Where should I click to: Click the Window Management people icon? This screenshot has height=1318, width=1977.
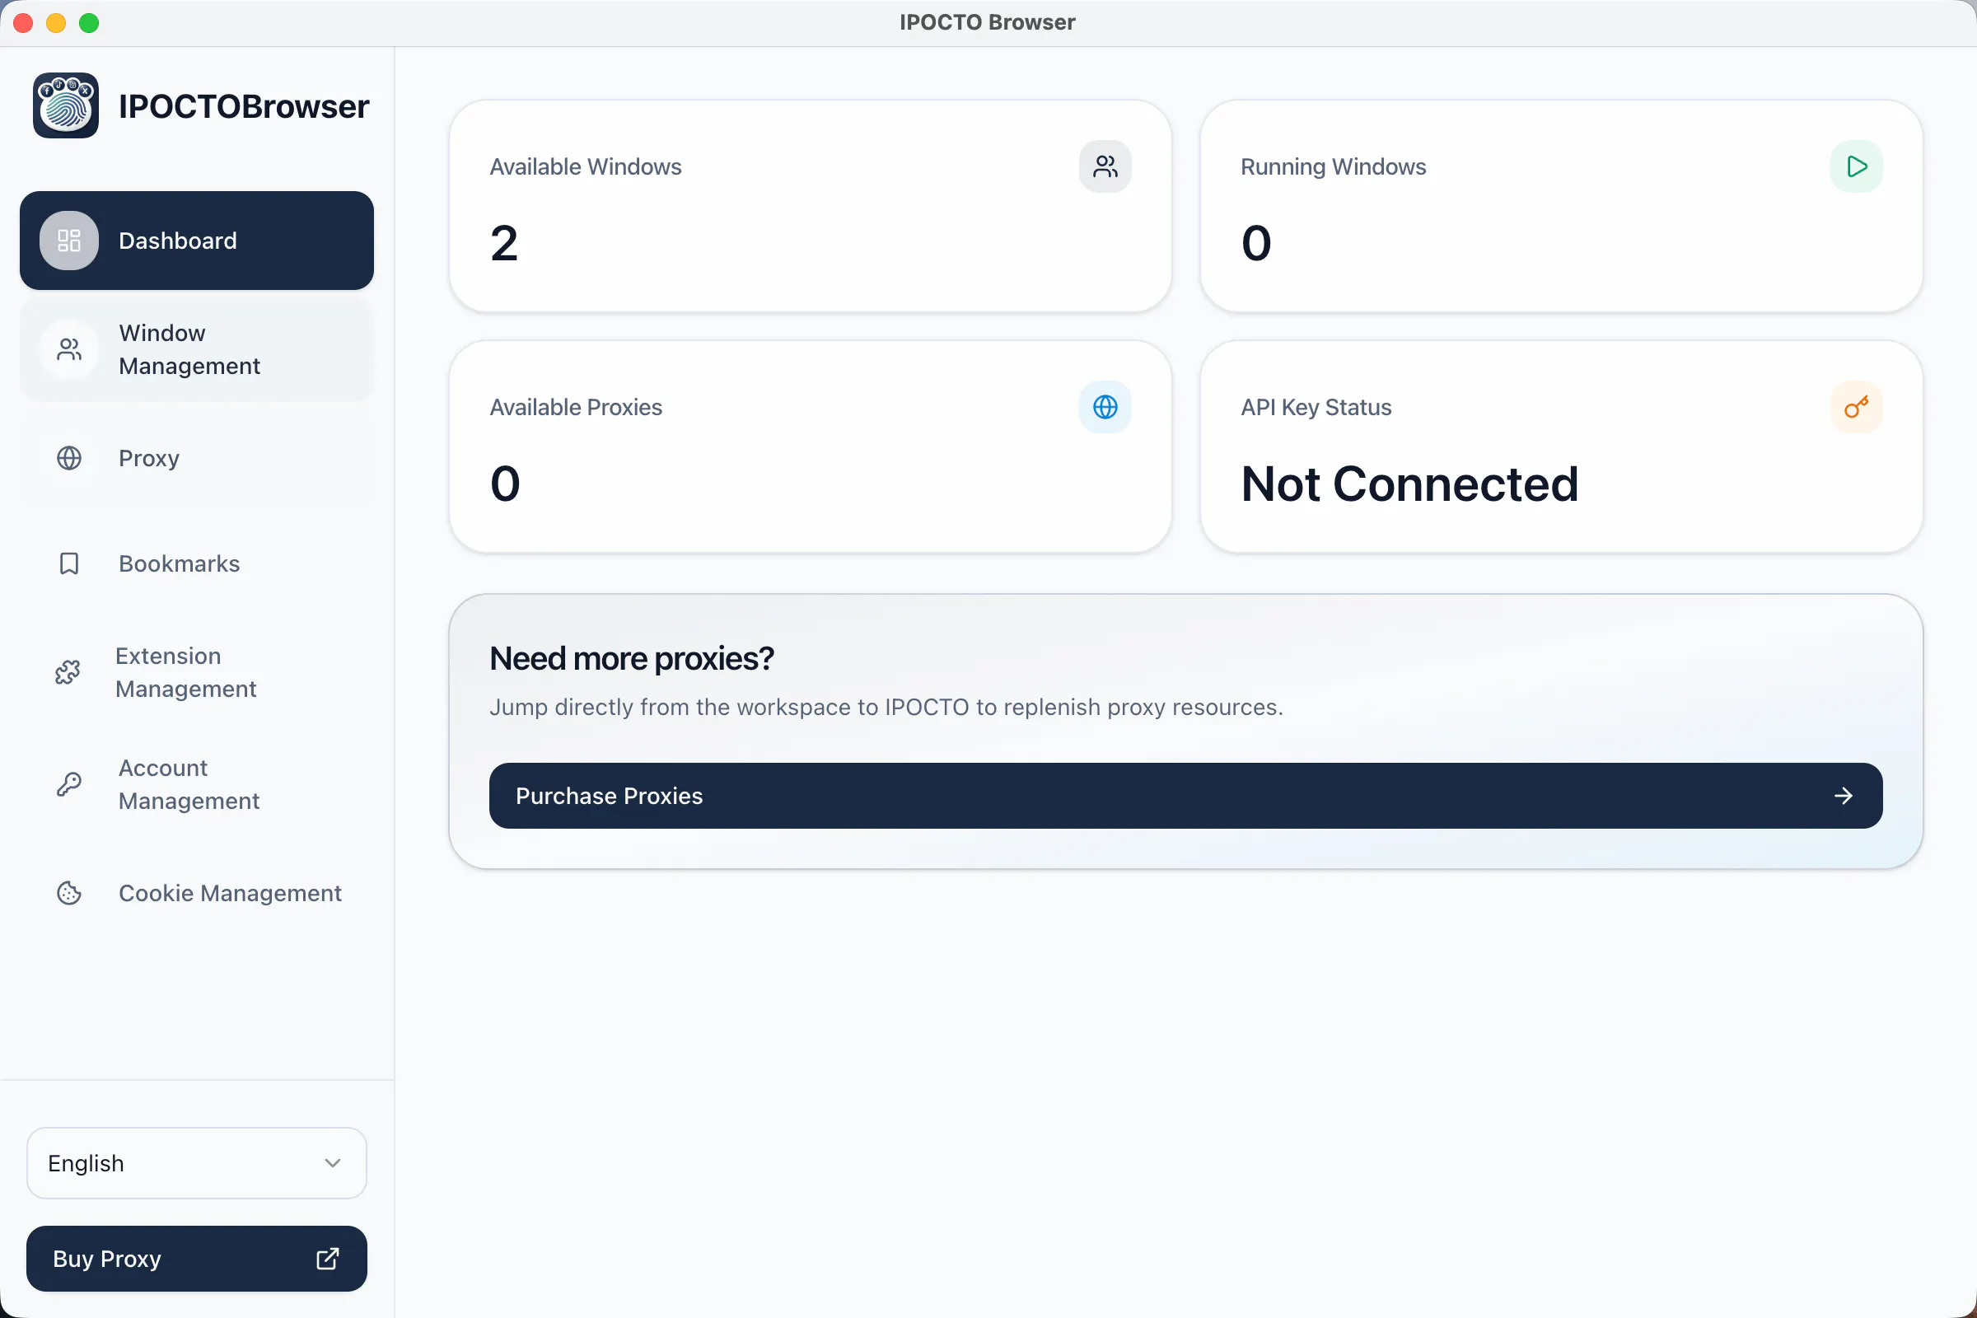pyautogui.click(x=69, y=348)
